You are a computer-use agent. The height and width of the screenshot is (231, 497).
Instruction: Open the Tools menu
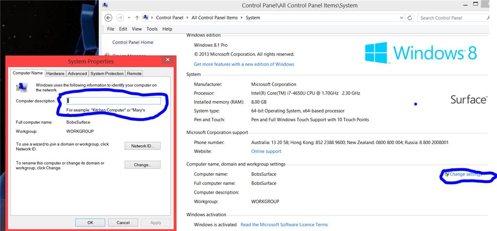click(x=152, y=29)
